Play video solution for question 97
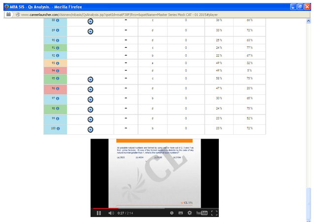Image resolution: width=314 pixels, height=222 pixels. point(90,99)
